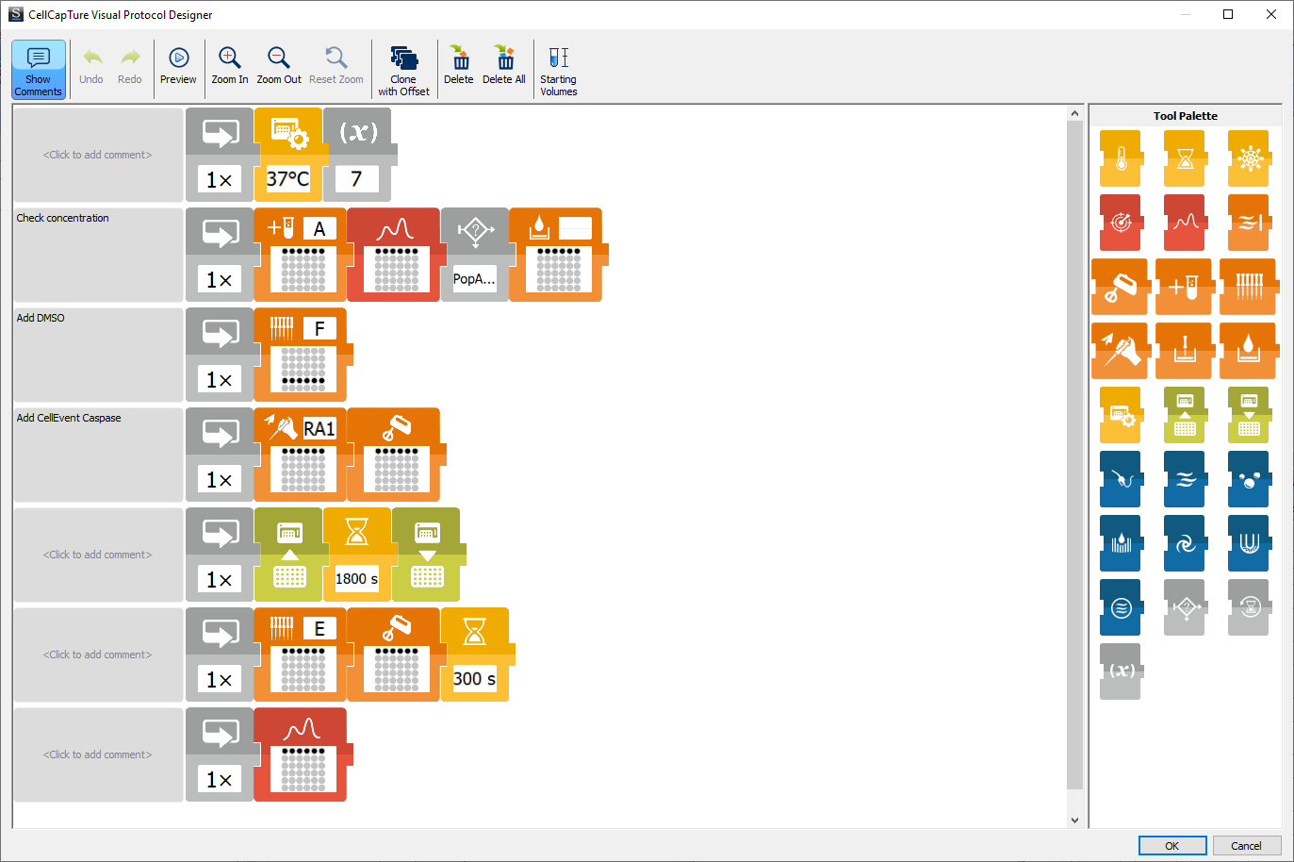The image size is (1294, 862).
Task: Click the Zoom Out magnifier icon
Action: coord(278,58)
